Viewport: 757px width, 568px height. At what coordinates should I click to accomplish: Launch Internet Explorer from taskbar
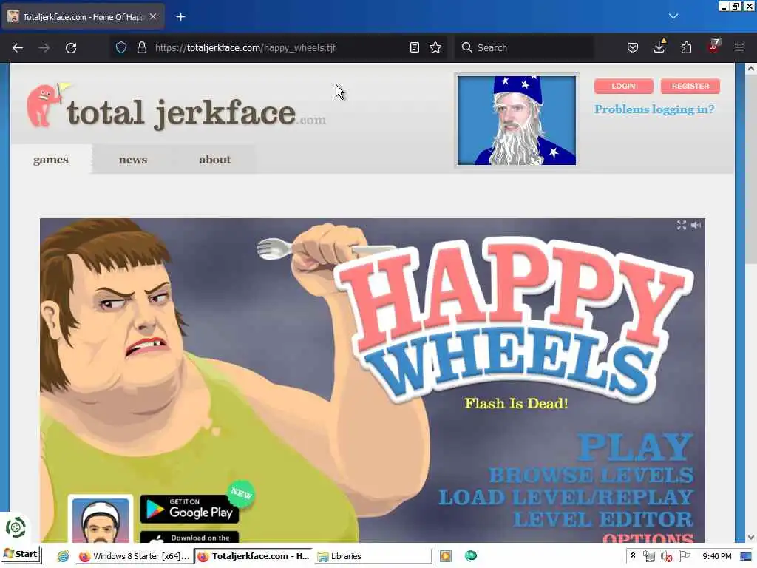click(63, 556)
